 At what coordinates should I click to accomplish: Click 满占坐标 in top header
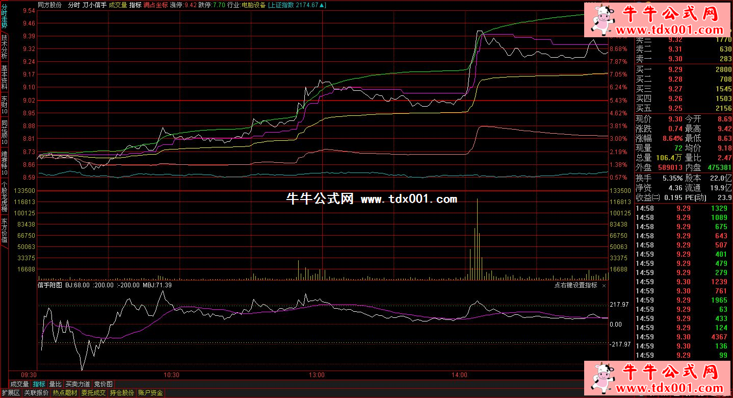point(155,5)
